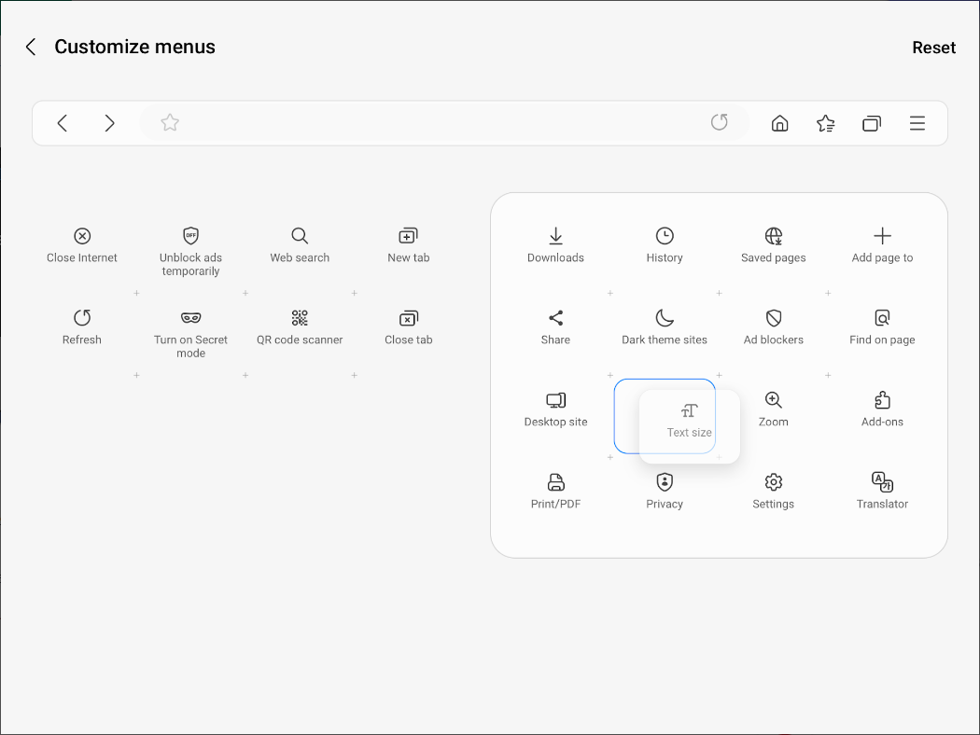Click the Translator icon

coord(882,482)
